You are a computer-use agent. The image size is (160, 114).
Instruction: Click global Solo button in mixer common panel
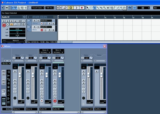pos(4,74)
